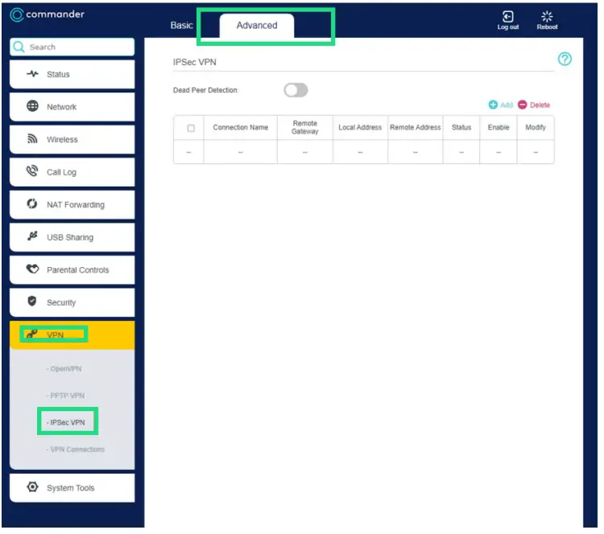Image resolution: width=604 pixels, height=534 pixels.
Task: Click the Add plus icon
Action: (494, 105)
